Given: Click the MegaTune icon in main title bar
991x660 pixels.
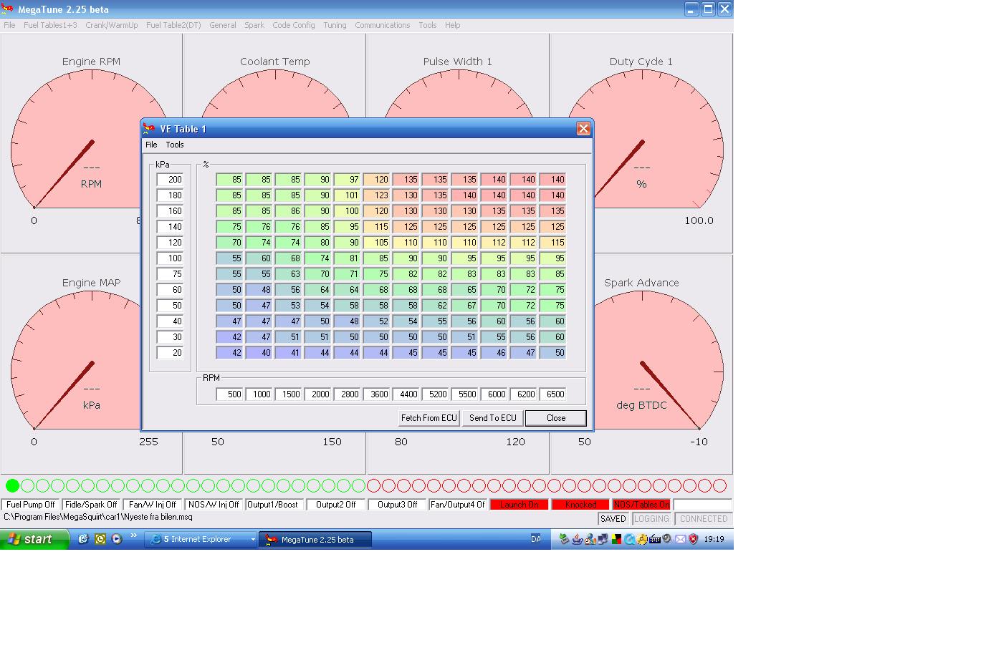Looking at the screenshot, I should coord(8,9).
